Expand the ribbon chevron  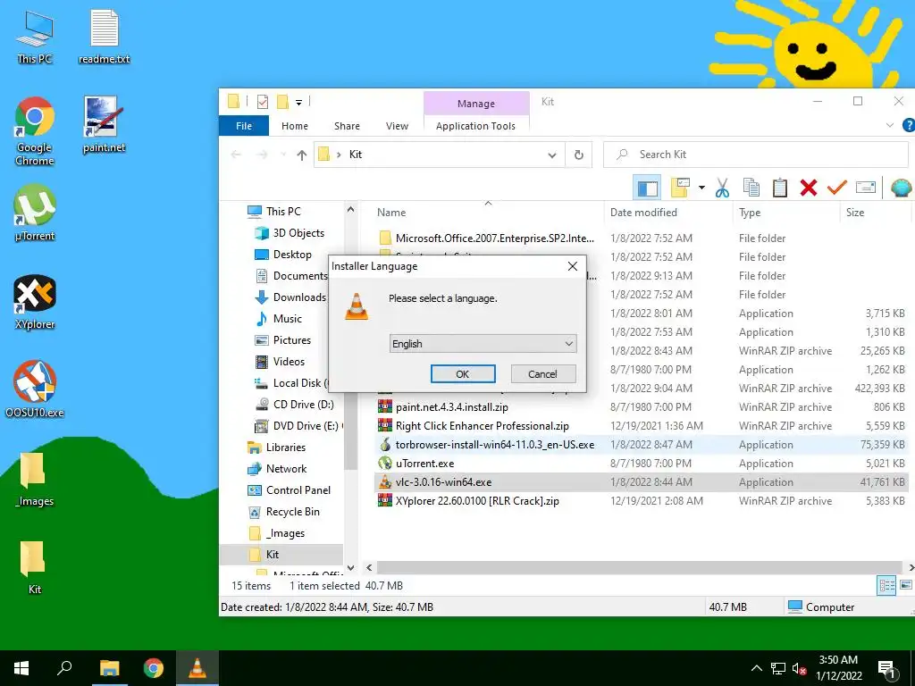tap(889, 125)
